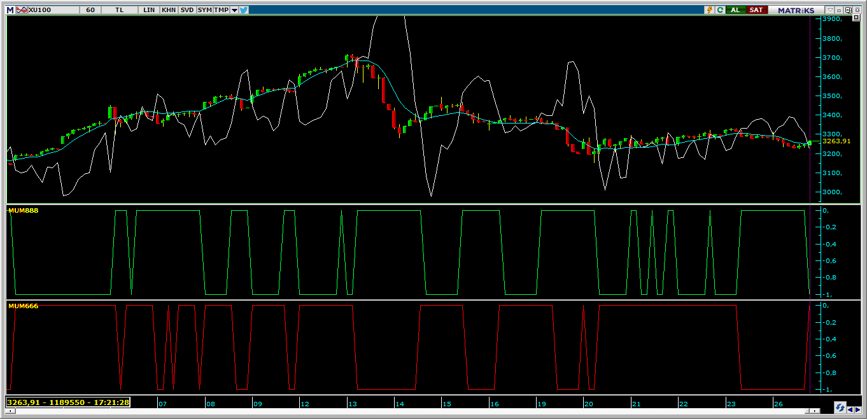Viewport: 867px width, 419px height.
Task: Click the orange lightning bolt icon
Action: pos(709,10)
